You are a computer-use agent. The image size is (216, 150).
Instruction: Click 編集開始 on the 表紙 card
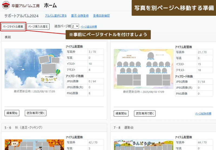tap(12, 113)
